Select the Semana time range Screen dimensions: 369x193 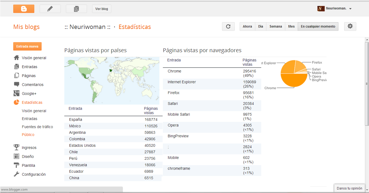[x=276, y=26]
